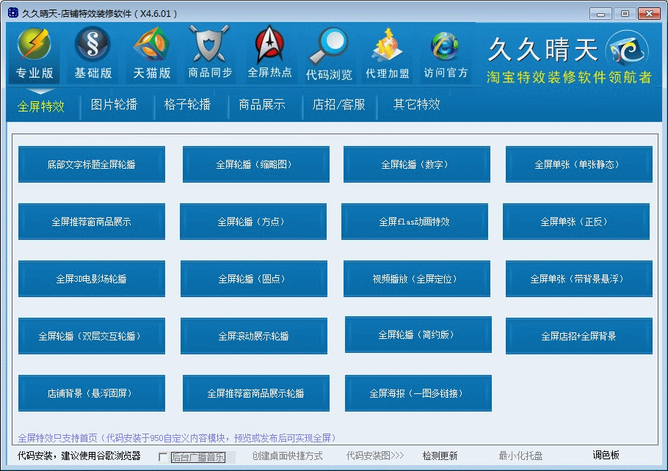Visit official site via 访问官方 icon
The width and height of the screenshot is (668, 471).
click(x=446, y=47)
